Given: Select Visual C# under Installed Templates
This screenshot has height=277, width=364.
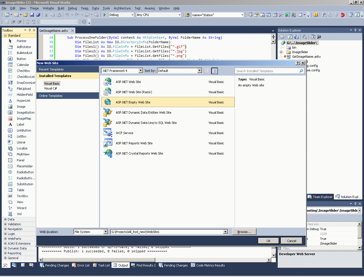Looking at the screenshot, I should coord(51,88).
